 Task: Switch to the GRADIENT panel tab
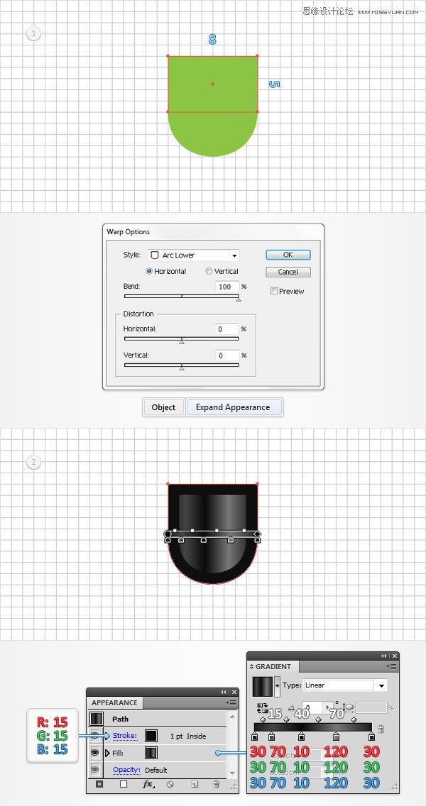(x=273, y=666)
